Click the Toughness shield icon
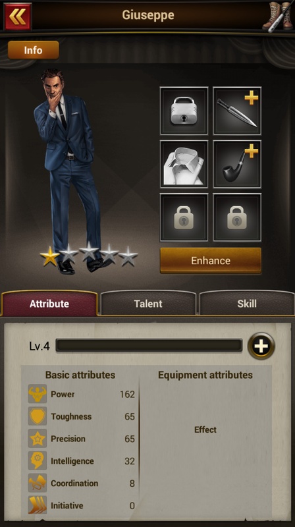The height and width of the screenshot is (527, 295). coord(38,416)
